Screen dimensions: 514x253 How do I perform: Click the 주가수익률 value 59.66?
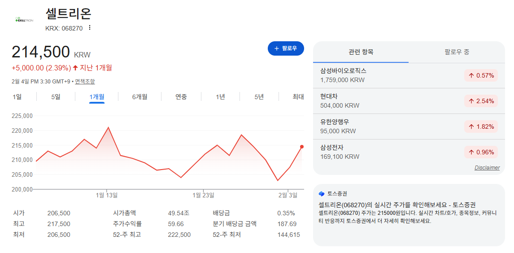tap(176, 224)
